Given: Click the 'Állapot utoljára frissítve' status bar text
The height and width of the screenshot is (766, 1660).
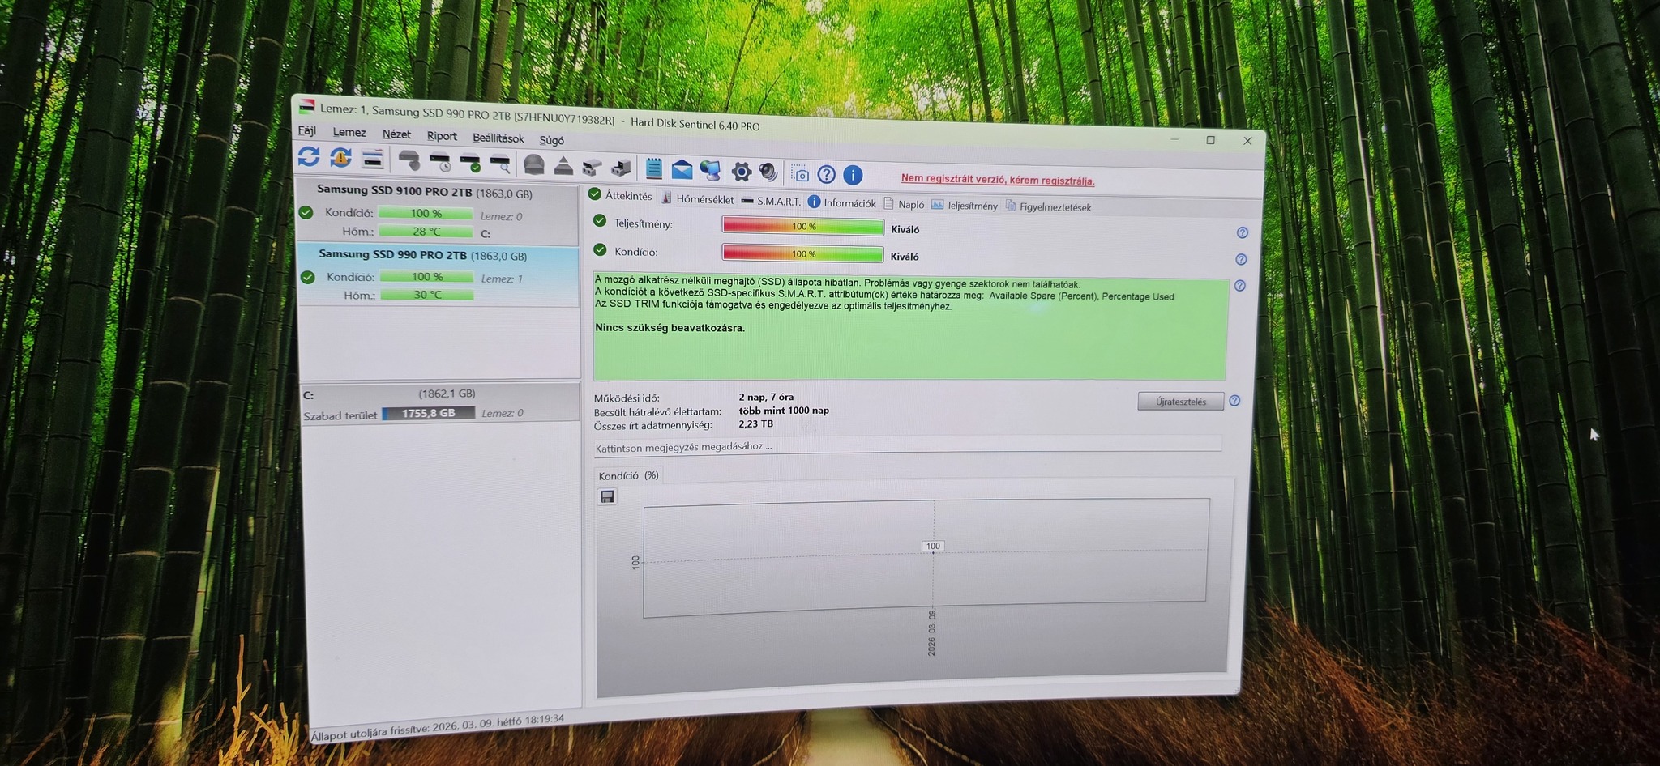Looking at the screenshot, I should point(438,726).
